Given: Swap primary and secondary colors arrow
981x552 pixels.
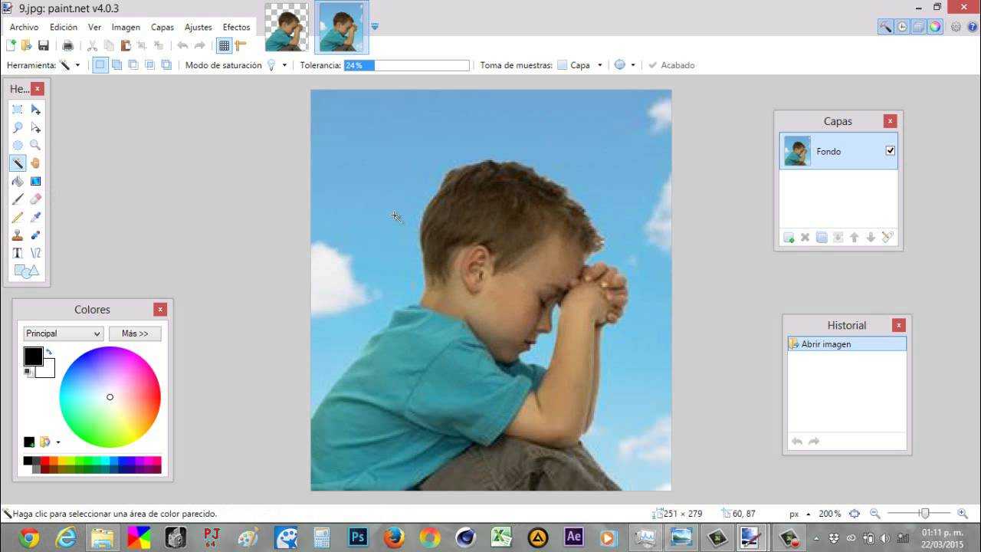Looking at the screenshot, I should tap(49, 352).
